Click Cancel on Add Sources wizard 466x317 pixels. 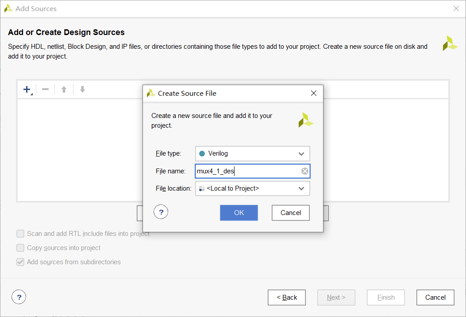[435, 297]
